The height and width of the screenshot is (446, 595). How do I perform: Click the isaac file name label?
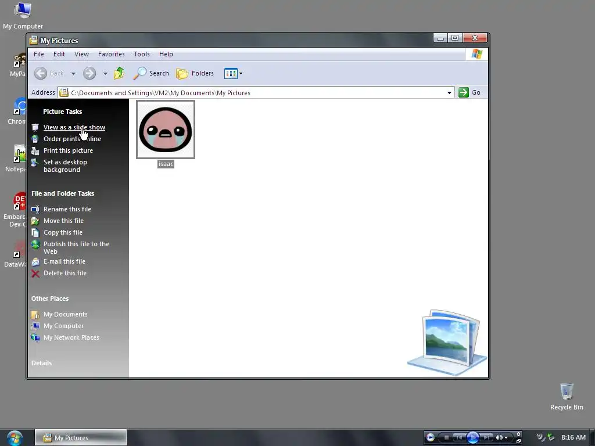[166, 164]
